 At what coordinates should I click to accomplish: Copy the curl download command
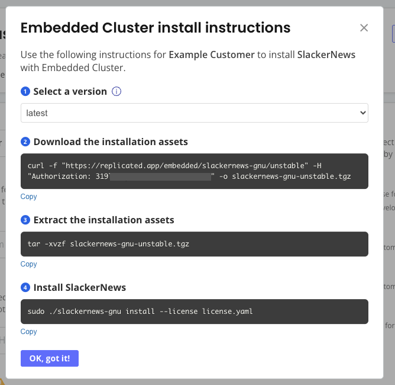click(x=29, y=197)
